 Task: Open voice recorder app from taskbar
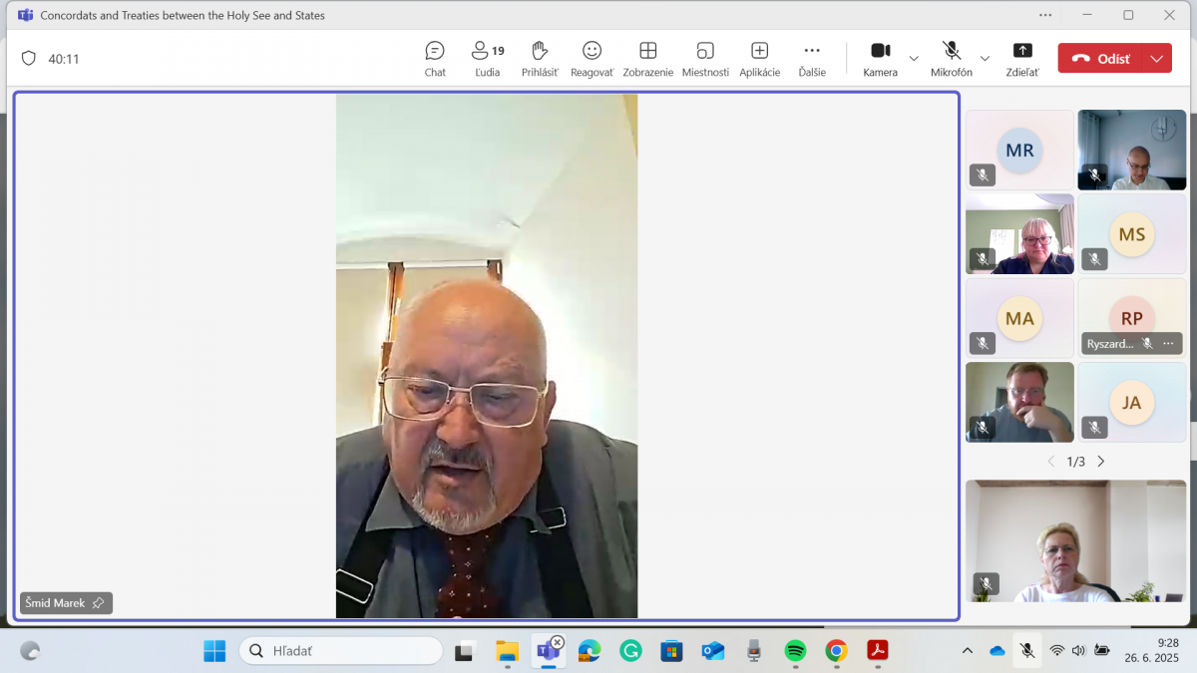[x=754, y=651]
